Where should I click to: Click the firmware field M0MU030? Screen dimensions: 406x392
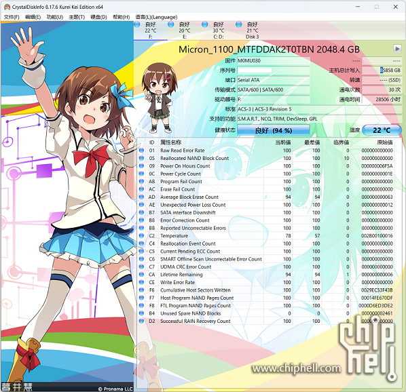click(x=274, y=60)
